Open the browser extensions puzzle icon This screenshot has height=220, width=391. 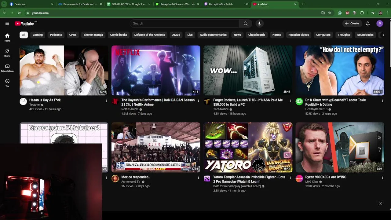point(362,13)
